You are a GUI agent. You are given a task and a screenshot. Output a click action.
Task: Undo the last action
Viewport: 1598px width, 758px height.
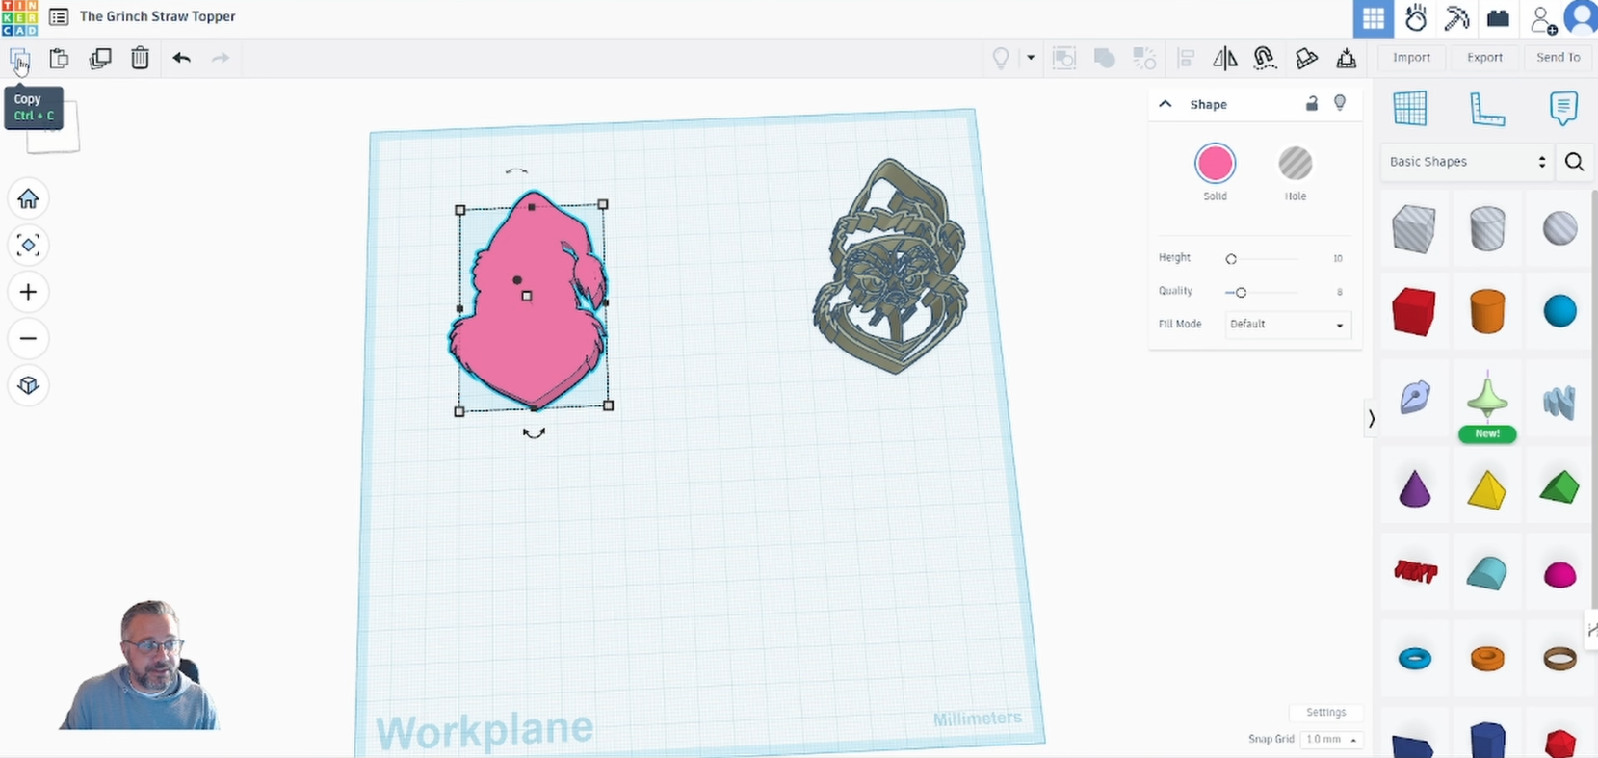(x=181, y=58)
